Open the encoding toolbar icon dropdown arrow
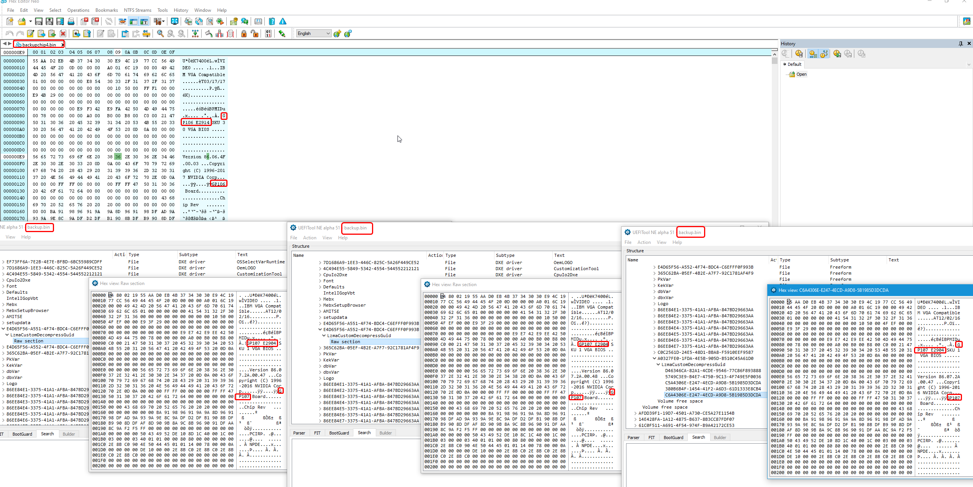This screenshot has width=973, height=487. (x=164, y=21)
